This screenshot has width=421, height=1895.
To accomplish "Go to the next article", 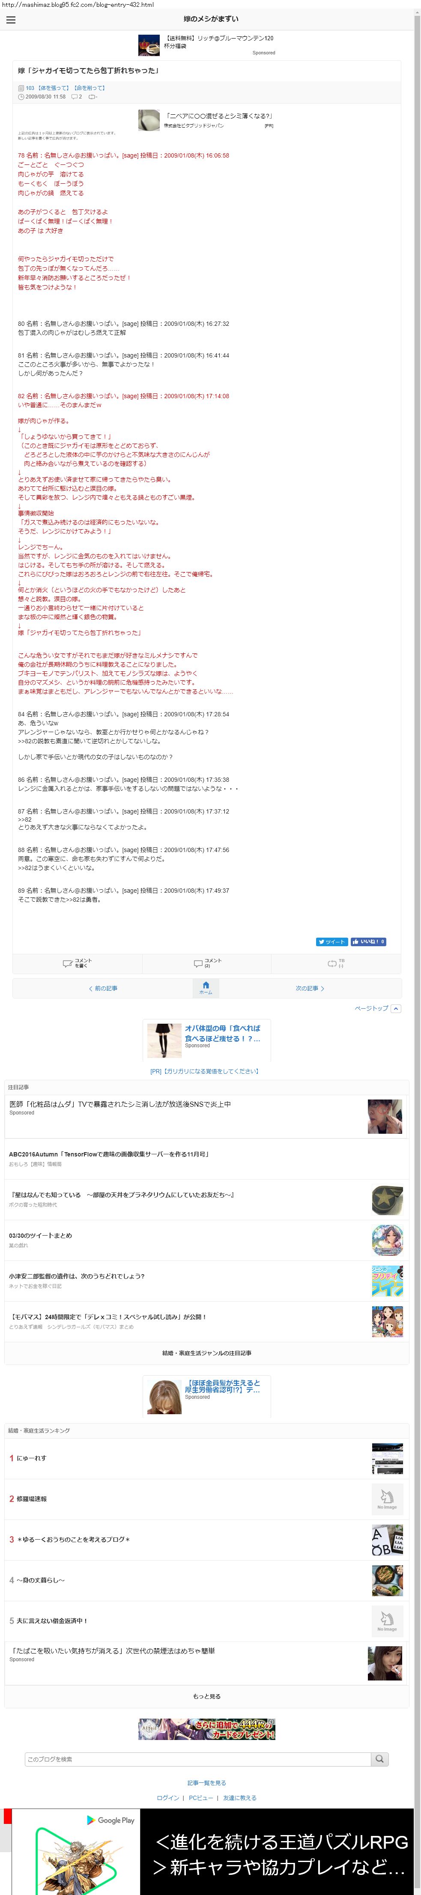I will [310, 988].
